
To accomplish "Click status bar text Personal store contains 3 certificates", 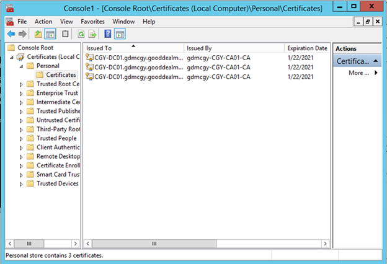I will 54,255.
